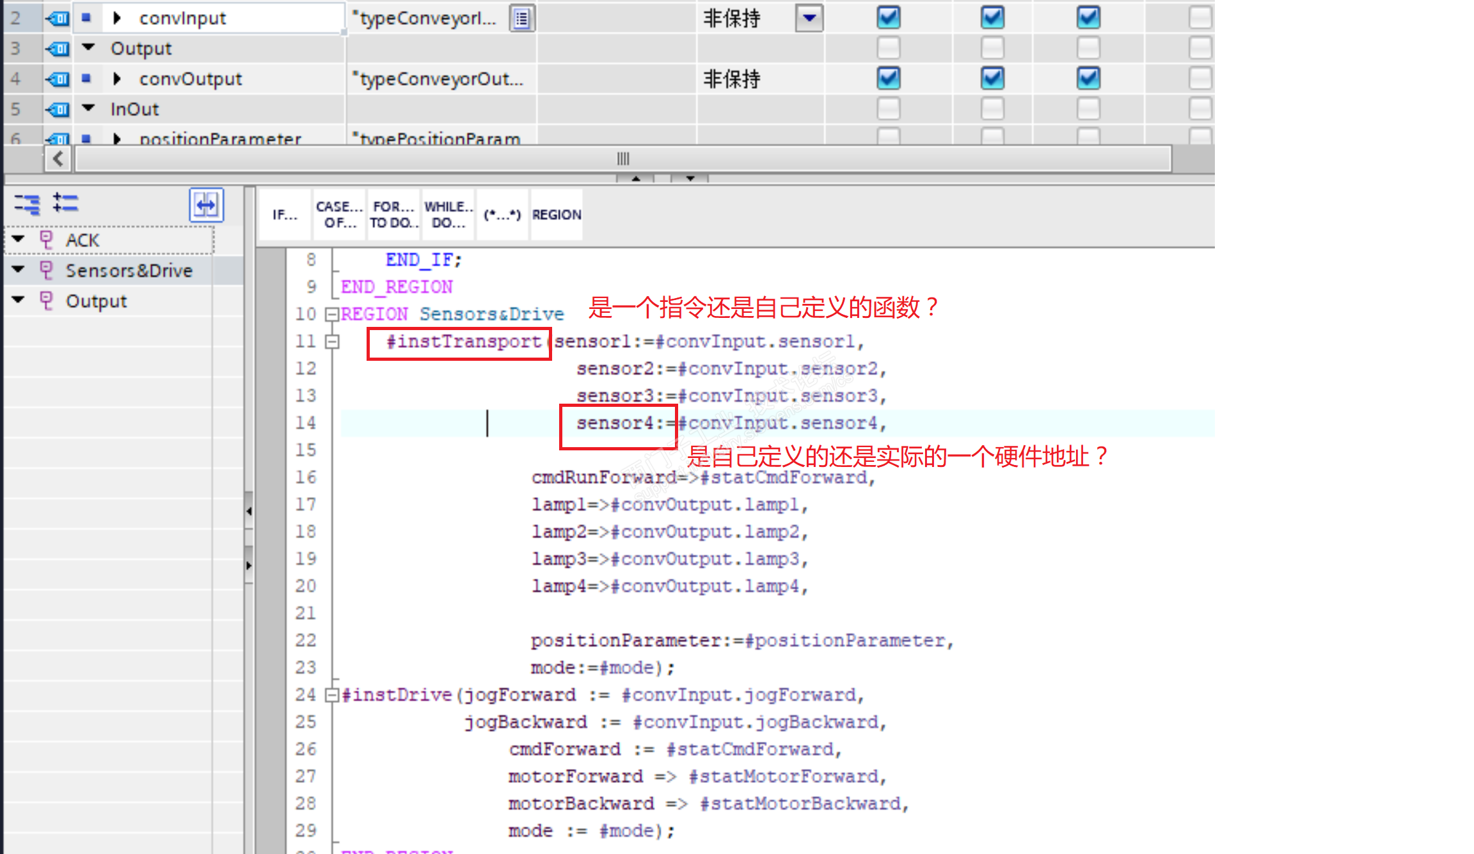Open the retain setting dropdown for convInput

(x=809, y=18)
